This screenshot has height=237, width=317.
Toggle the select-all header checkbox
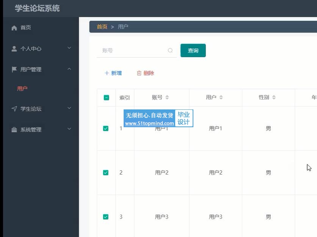coord(106,98)
